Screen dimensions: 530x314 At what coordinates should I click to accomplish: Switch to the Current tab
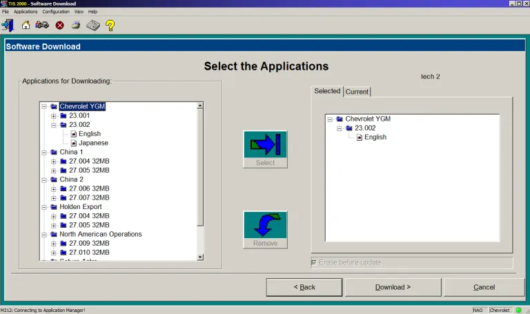click(x=357, y=92)
